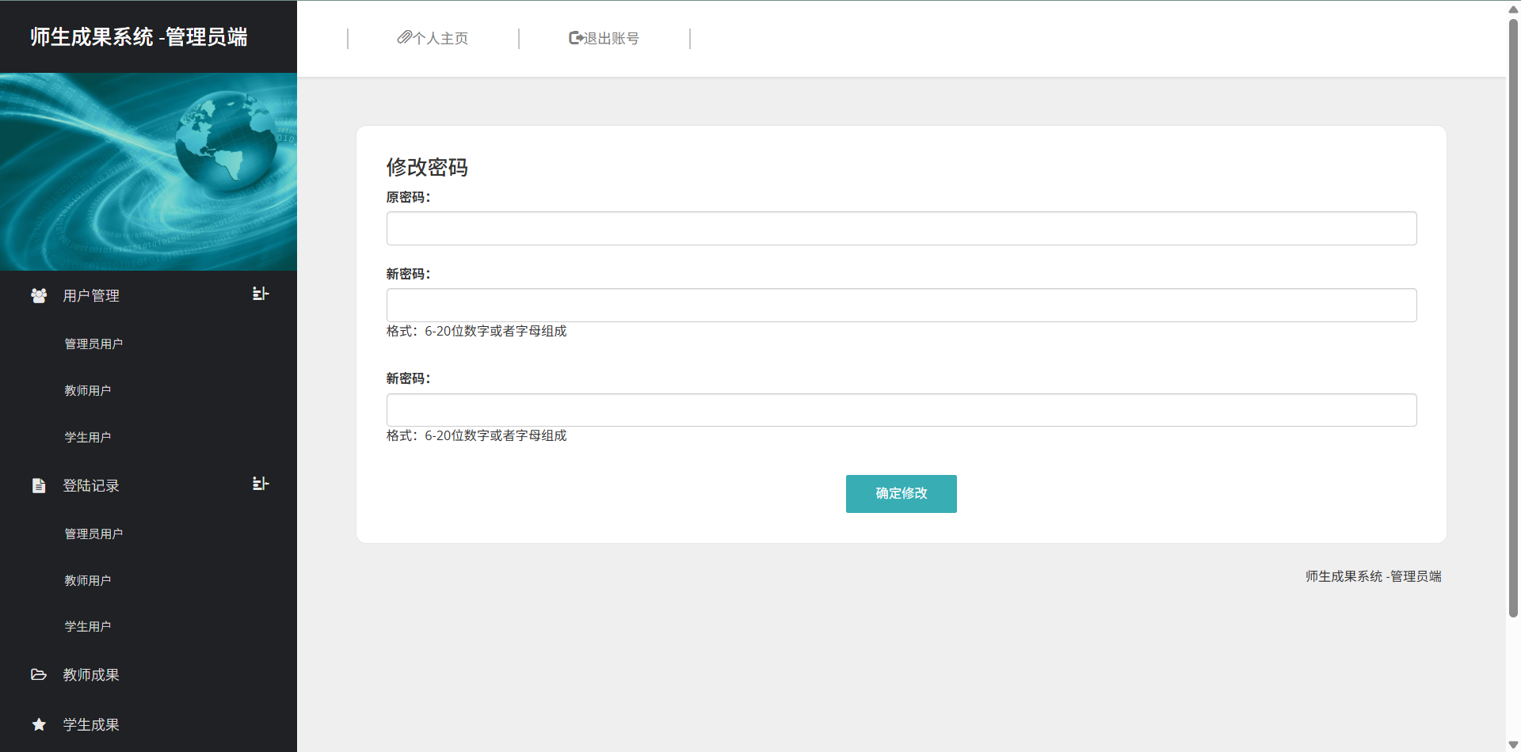Click the users group icon beside 用户管理

point(39,295)
